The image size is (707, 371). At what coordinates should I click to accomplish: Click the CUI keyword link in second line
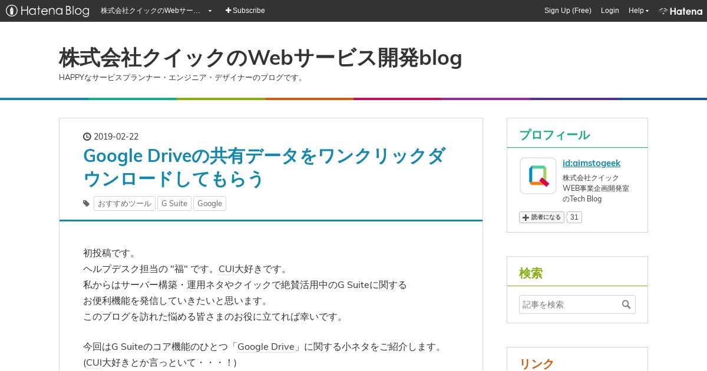(x=226, y=269)
